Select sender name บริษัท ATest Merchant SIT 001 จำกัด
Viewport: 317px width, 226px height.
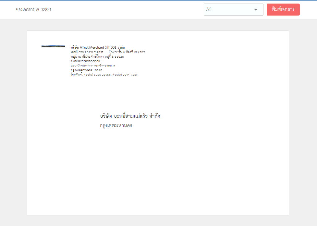[98, 47]
